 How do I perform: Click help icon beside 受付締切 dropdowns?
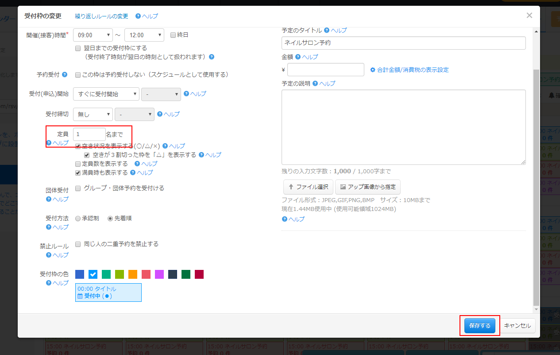[x=160, y=114]
